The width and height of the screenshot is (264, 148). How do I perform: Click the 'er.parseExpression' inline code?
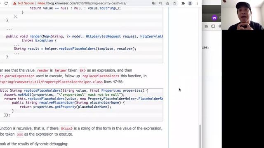click(x=17, y=76)
